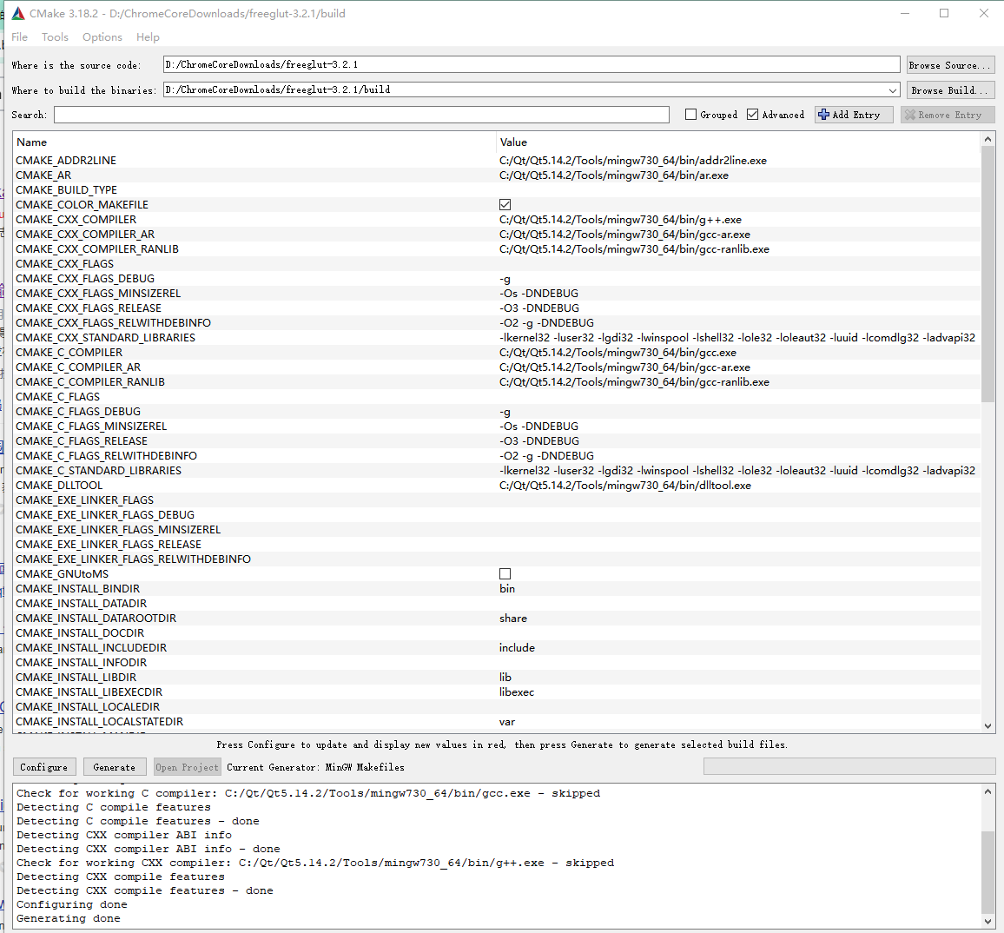Click the CMAKE_INSTALL_DATAROOTDIR value share
Image resolution: width=1004 pixels, height=933 pixels.
[x=513, y=619]
